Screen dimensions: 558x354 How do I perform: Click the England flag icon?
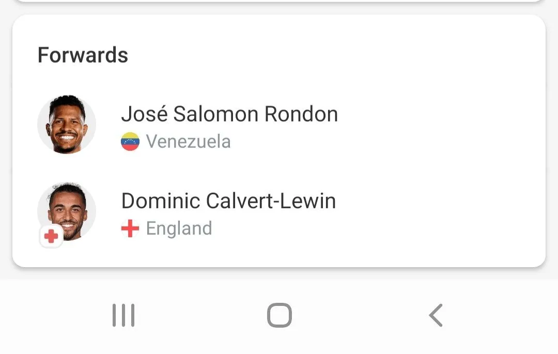click(130, 228)
